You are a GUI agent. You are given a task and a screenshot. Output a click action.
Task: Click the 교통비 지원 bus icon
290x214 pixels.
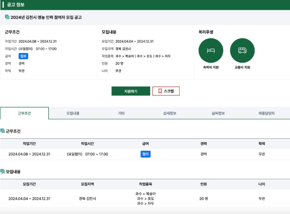242,50
